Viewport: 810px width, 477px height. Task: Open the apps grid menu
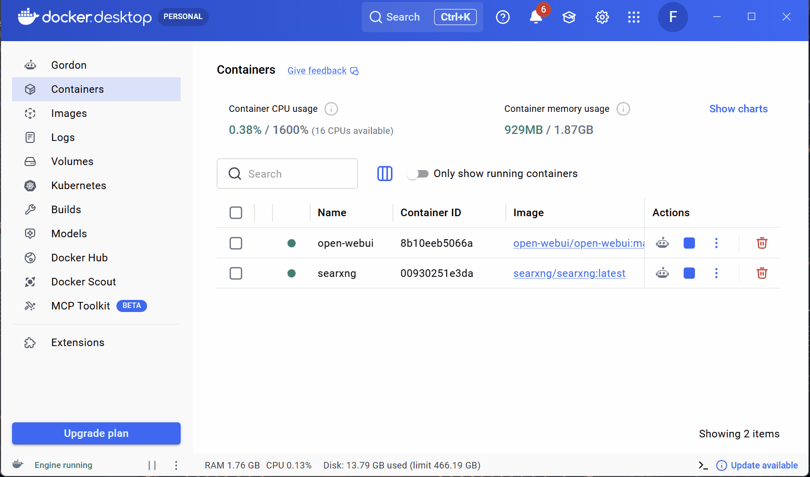point(634,17)
